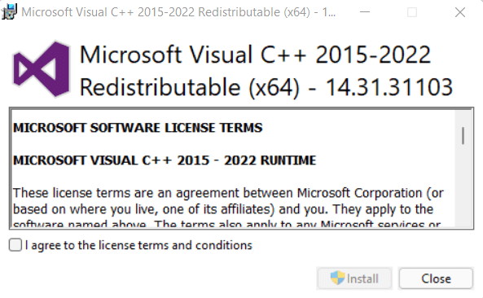
Task: Click 'Redistributable (x64)' in the large heading
Action: (x=190, y=87)
